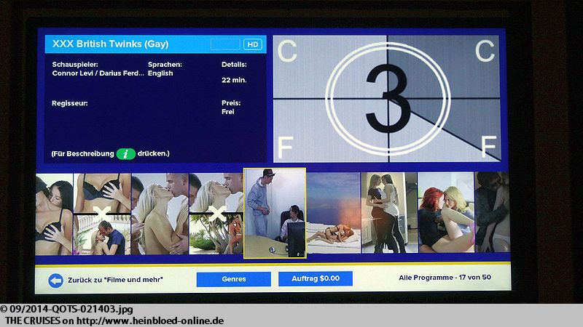This screenshot has height=327, width=583.
Task: Select the sunset seaside bed thumbnail
Action: click(x=334, y=213)
